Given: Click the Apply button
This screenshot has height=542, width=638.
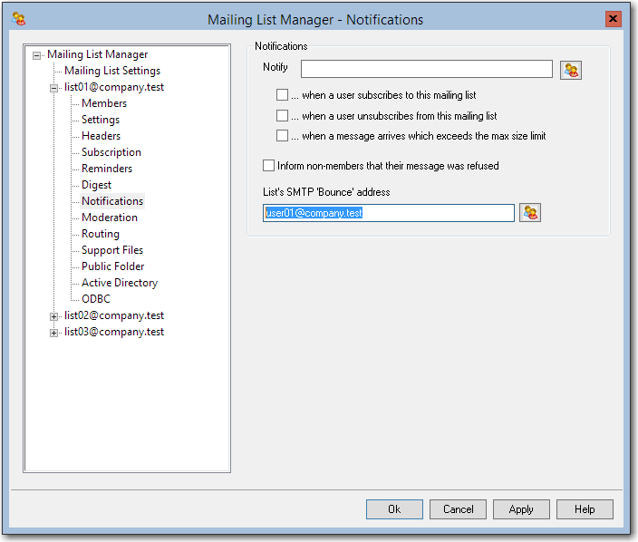Looking at the screenshot, I should (521, 509).
